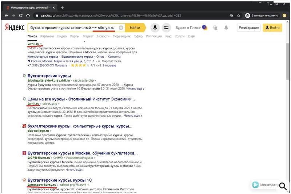Image resolution: width=291 pixels, height=194 pixels.
Task: Open Цены на все курсы - Столичный result
Action: point(81,99)
